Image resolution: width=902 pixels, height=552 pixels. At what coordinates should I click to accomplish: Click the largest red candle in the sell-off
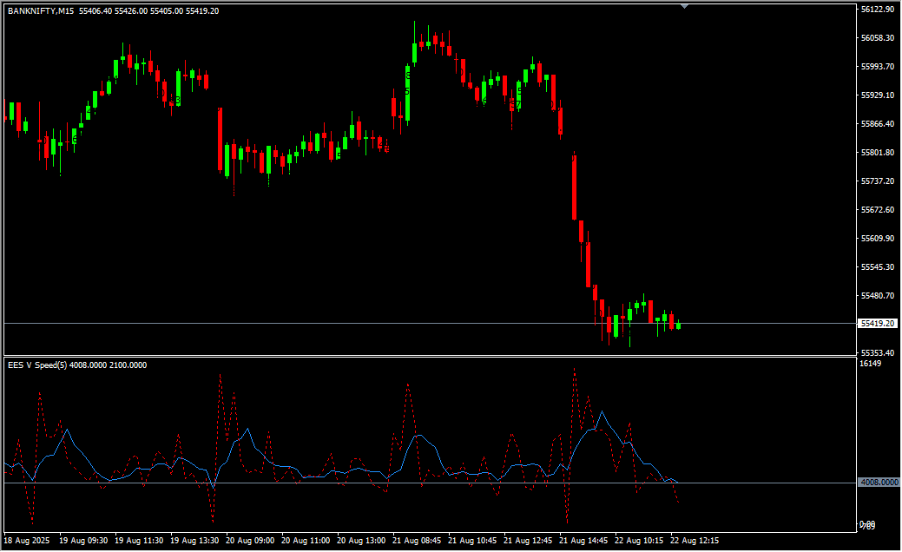coord(574,187)
